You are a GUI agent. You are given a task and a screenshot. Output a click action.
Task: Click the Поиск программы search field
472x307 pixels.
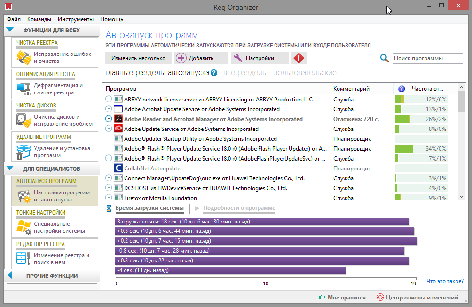(x=427, y=58)
